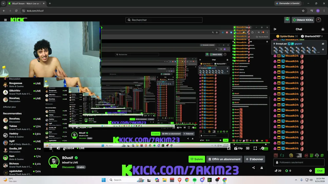The image size is (328, 184).
Task: Open B0usif's channel avatar
Action: [x=54, y=161]
